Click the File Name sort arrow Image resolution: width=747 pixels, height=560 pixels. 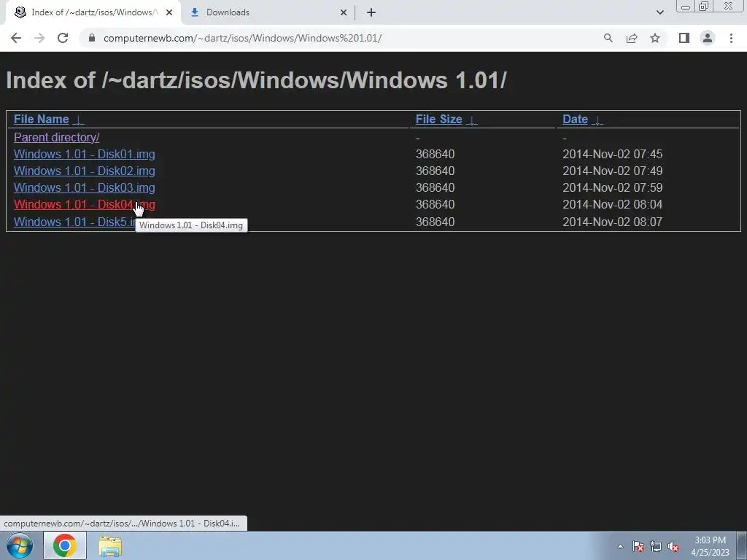tap(79, 120)
